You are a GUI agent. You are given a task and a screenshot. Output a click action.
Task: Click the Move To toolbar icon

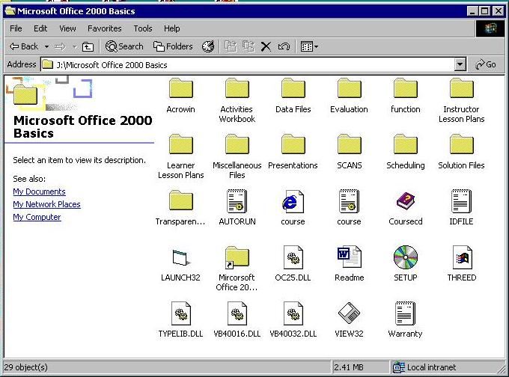(231, 46)
